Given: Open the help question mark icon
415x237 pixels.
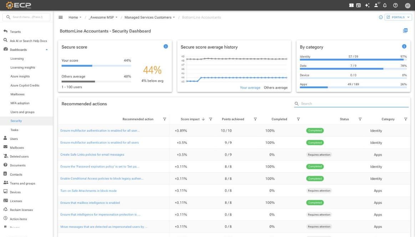Looking at the screenshot, I should 395,5.
